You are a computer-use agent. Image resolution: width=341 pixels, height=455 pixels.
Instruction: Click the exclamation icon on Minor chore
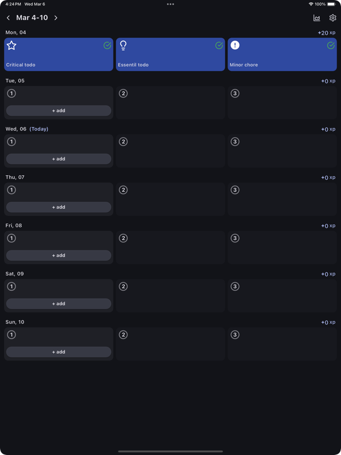235,45
